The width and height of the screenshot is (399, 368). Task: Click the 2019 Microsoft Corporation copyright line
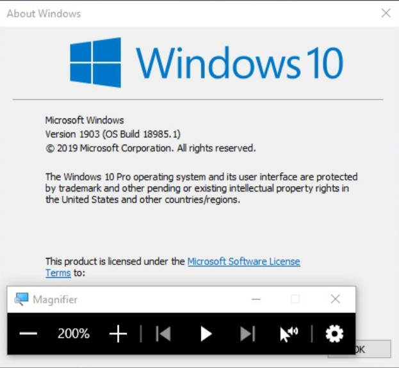[x=151, y=148]
